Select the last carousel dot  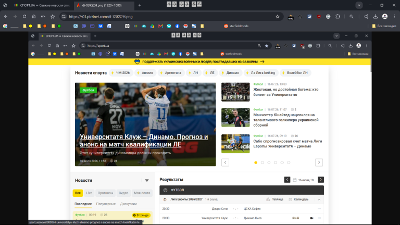289,162
